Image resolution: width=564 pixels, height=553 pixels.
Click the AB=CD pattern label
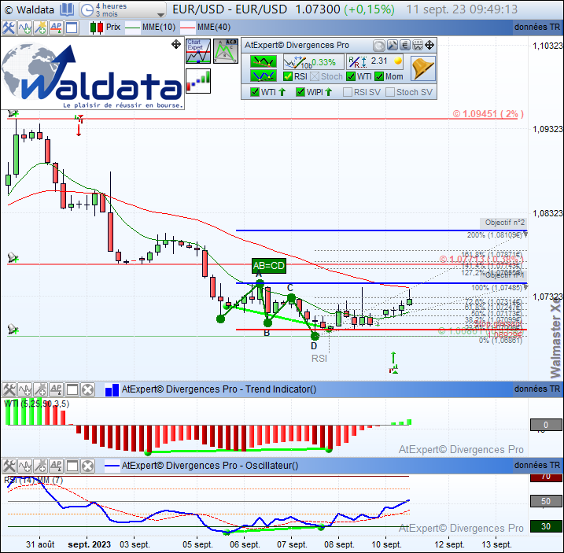(269, 266)
